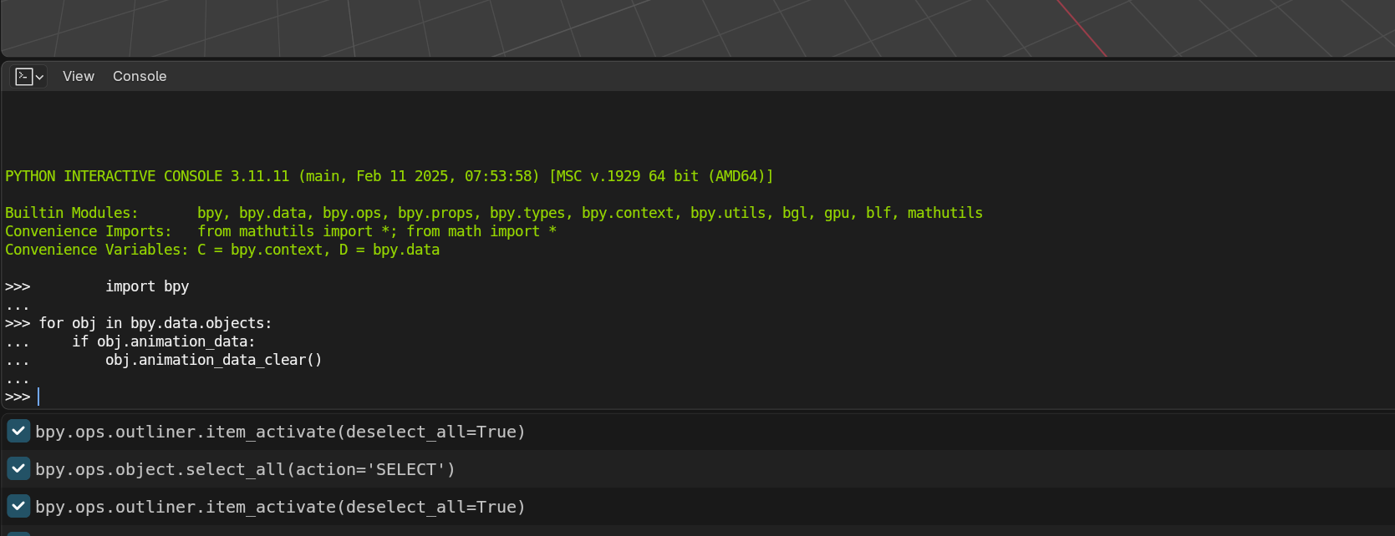Toggle checkmark on first outliner.item_activate log entry
The height and width of the screenshot is (536, 1395).
18,432
